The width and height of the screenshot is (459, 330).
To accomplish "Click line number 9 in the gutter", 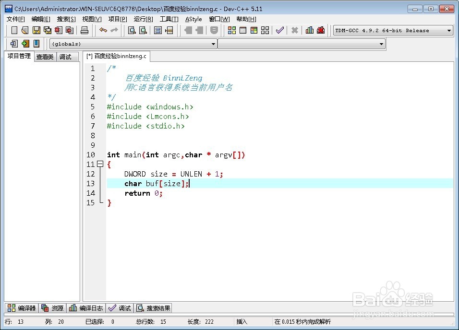I will click(93, 145).
